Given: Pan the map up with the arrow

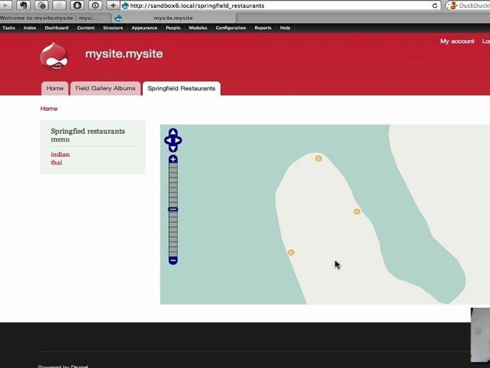Looking at the screenshot, I should point(173,132).
